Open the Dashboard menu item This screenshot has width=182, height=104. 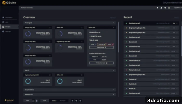point(9,17)
